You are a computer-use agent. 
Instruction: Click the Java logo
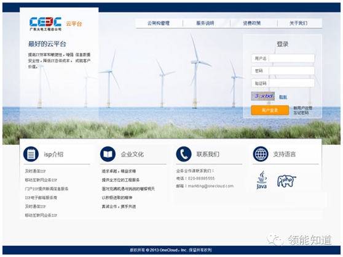(262, 180)
